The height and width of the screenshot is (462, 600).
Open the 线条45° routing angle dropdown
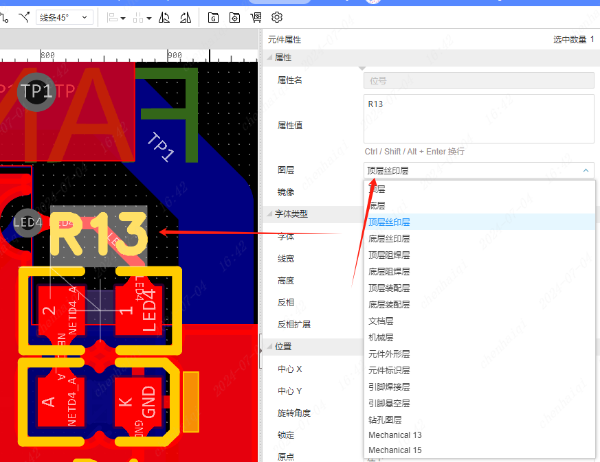(64, 17)
